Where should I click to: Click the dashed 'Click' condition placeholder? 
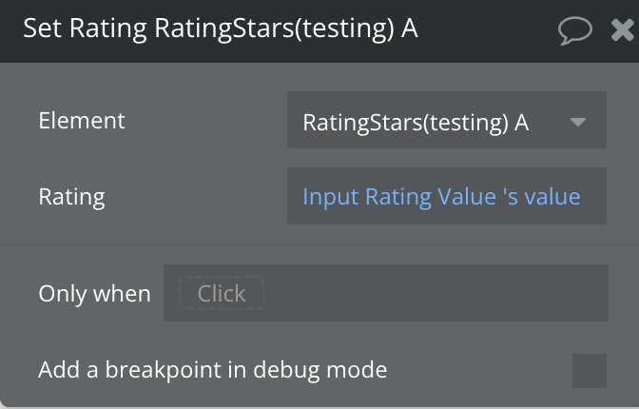coord(222,294)
